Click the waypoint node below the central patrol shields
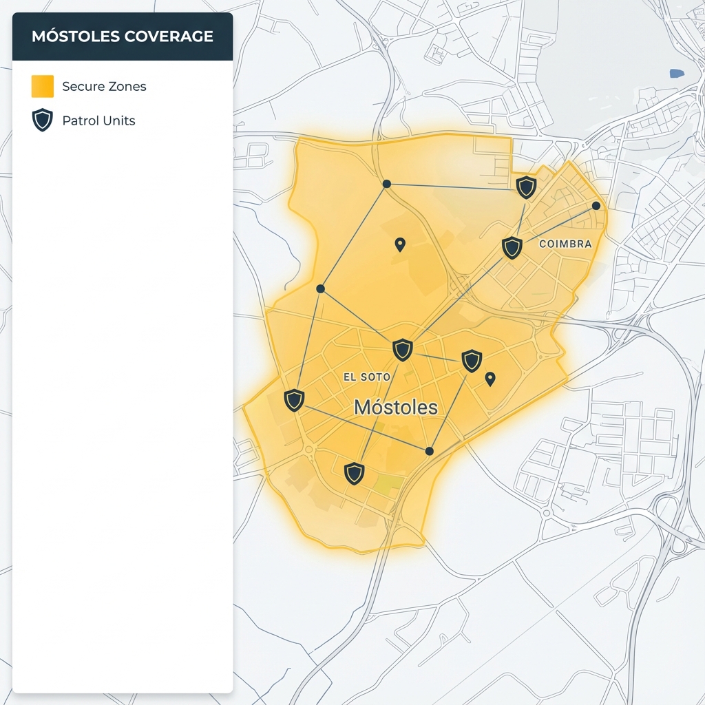Image resolution: width=705 pixels, height=705 pixels. [x=429, y=451]
